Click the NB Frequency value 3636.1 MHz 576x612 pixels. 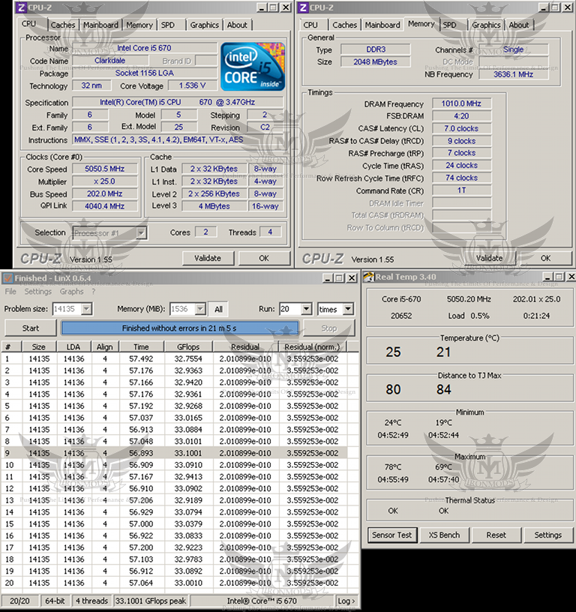(x=513, y=74)
